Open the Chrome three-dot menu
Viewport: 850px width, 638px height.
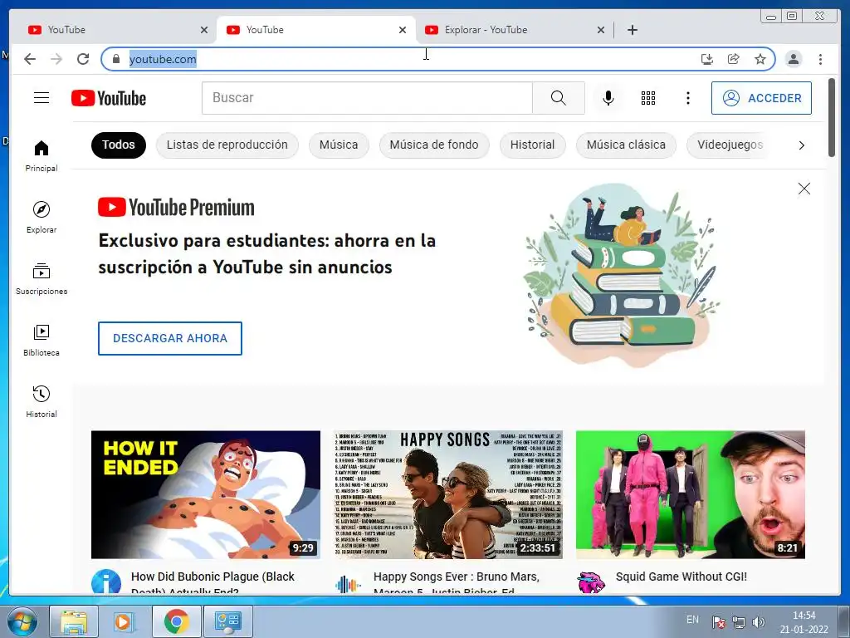pyautogui.click(x=820, y=59)
